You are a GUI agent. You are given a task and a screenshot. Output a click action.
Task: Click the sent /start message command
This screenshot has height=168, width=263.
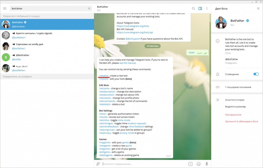tap(192, 52)
